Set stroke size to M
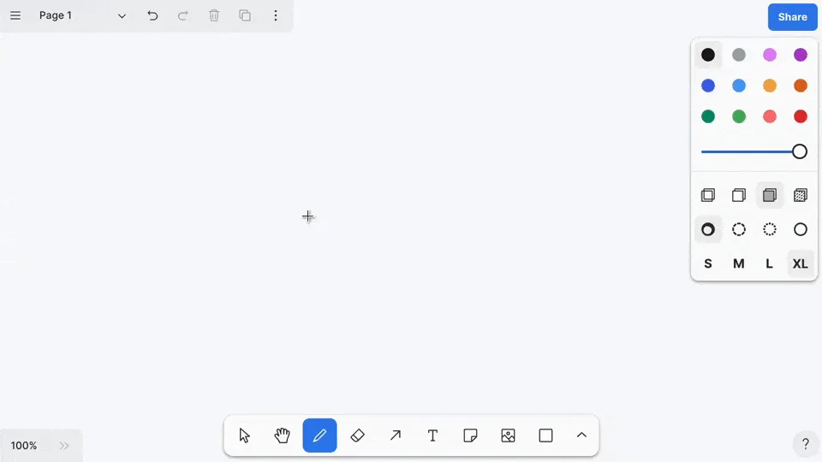 tap(739, 264)
